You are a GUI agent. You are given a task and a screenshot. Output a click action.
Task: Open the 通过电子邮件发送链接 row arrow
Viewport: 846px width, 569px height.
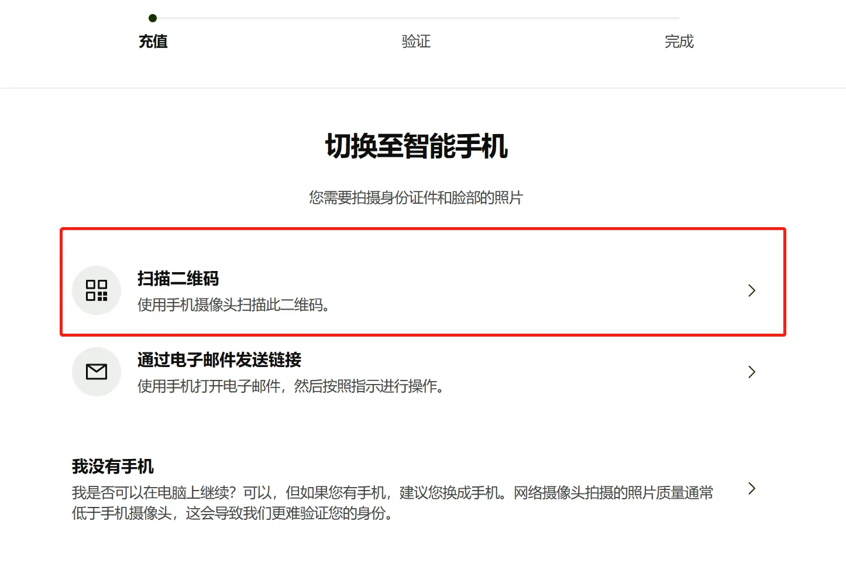[x=752, y=372]
